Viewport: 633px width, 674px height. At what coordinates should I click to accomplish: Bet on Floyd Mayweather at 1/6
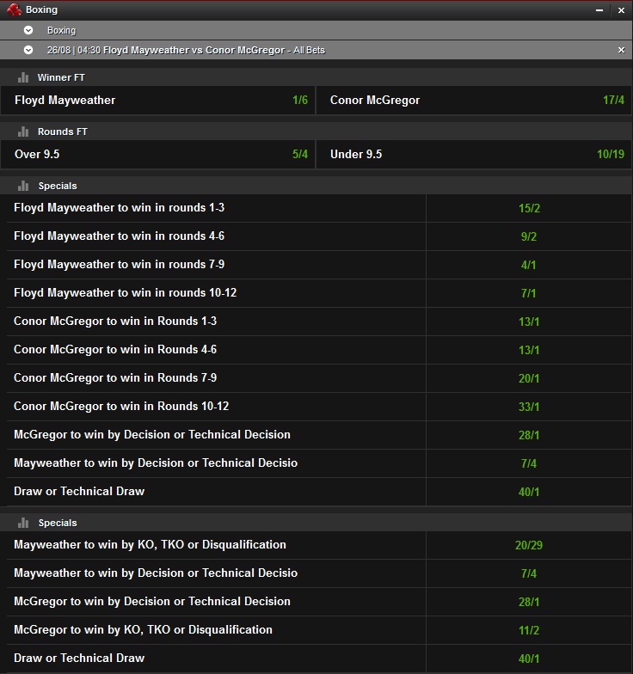point(158,100)
